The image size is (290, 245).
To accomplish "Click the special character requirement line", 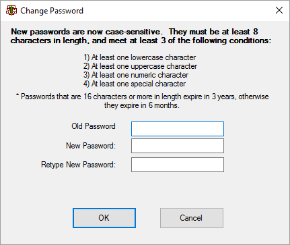I will (135, 84).
